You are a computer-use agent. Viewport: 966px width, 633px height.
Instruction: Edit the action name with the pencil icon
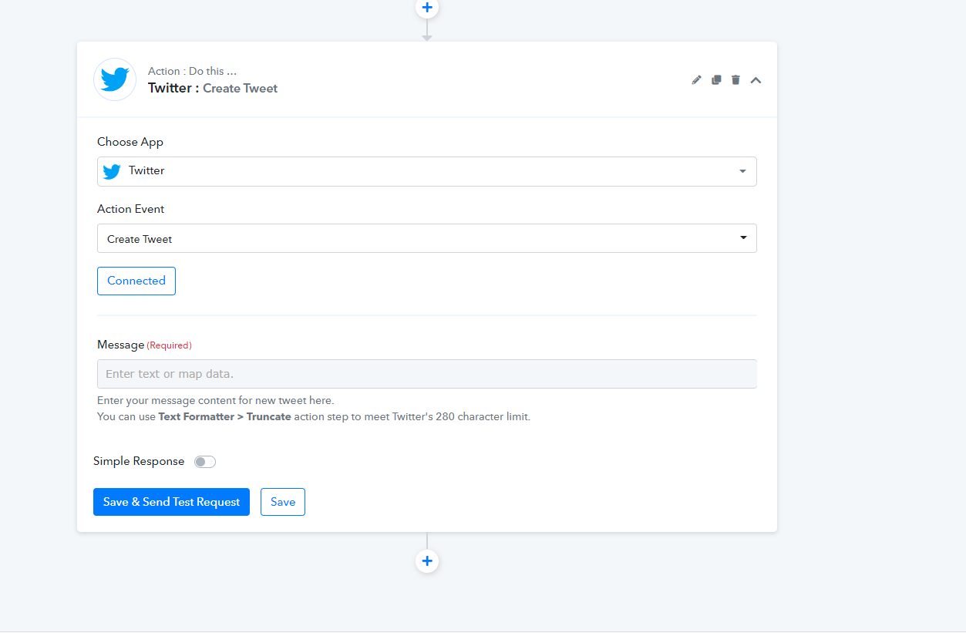(x=697, y=80)
